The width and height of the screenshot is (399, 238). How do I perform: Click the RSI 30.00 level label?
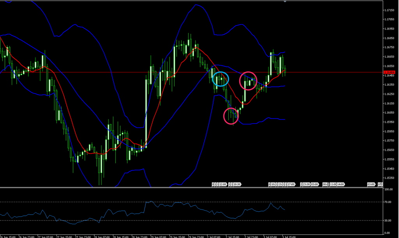coord(388,221)
